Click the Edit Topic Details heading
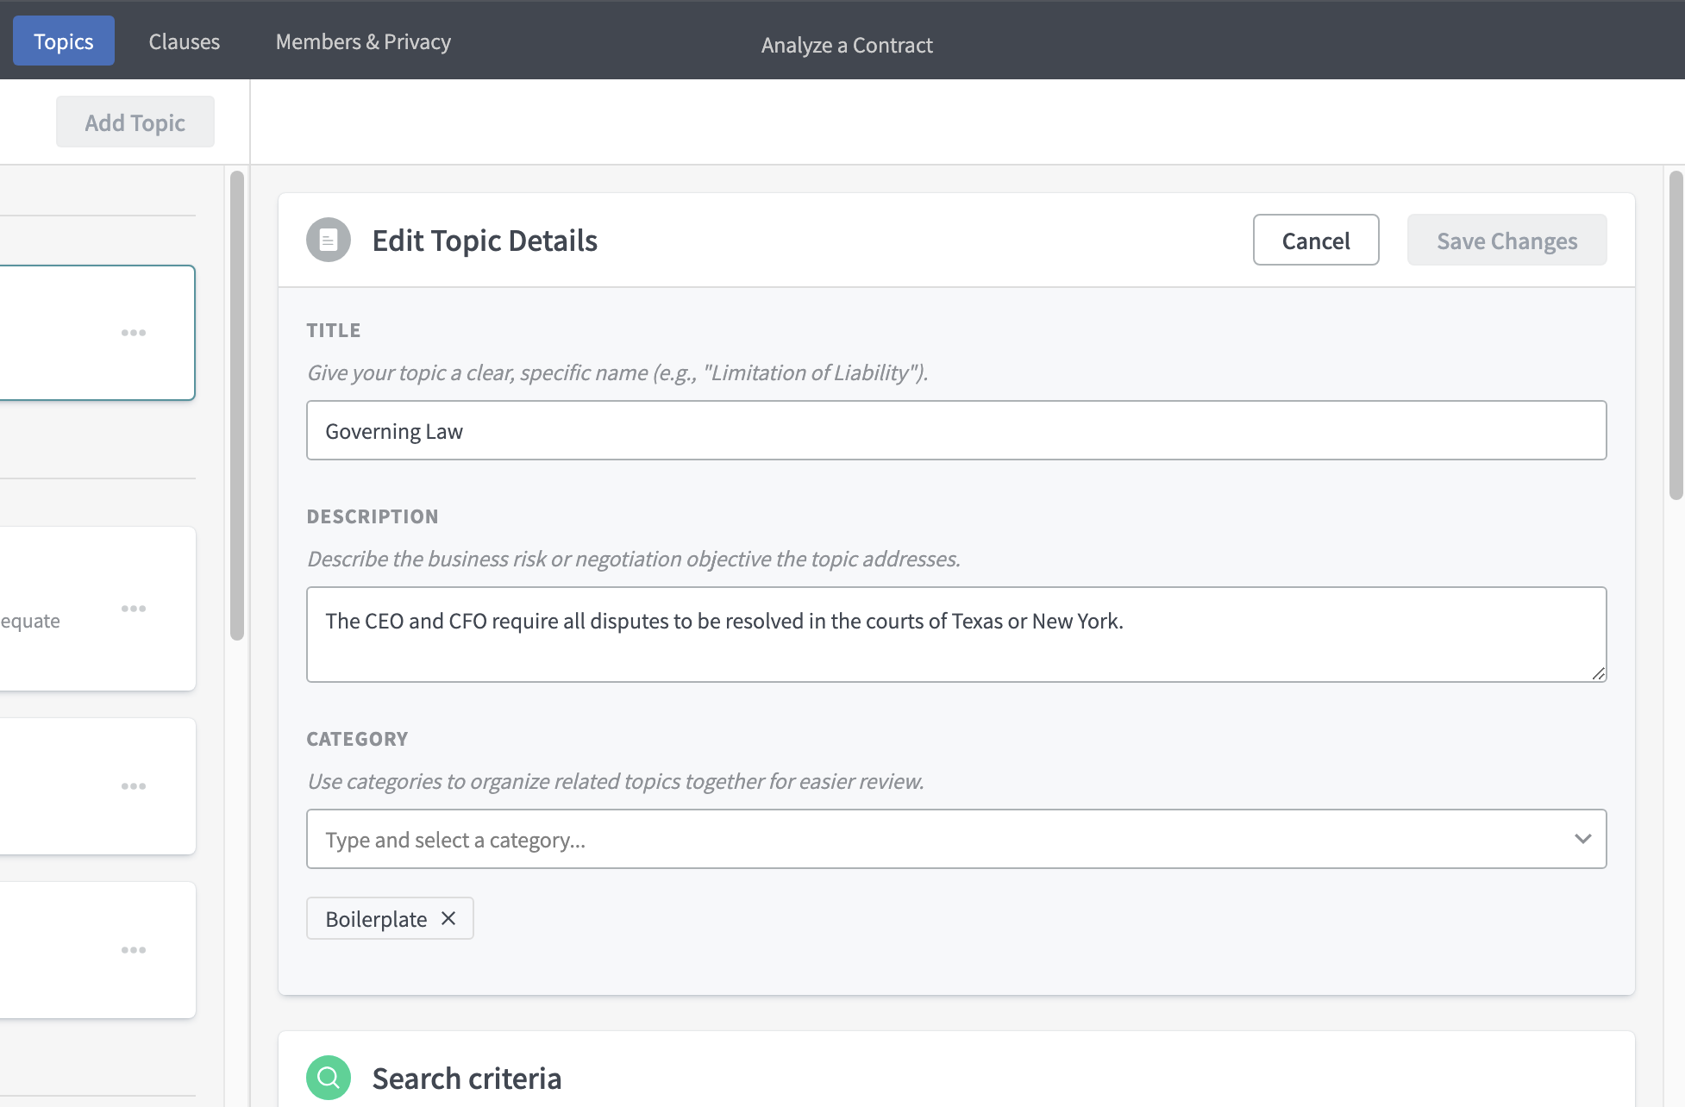 pos(485,241)
